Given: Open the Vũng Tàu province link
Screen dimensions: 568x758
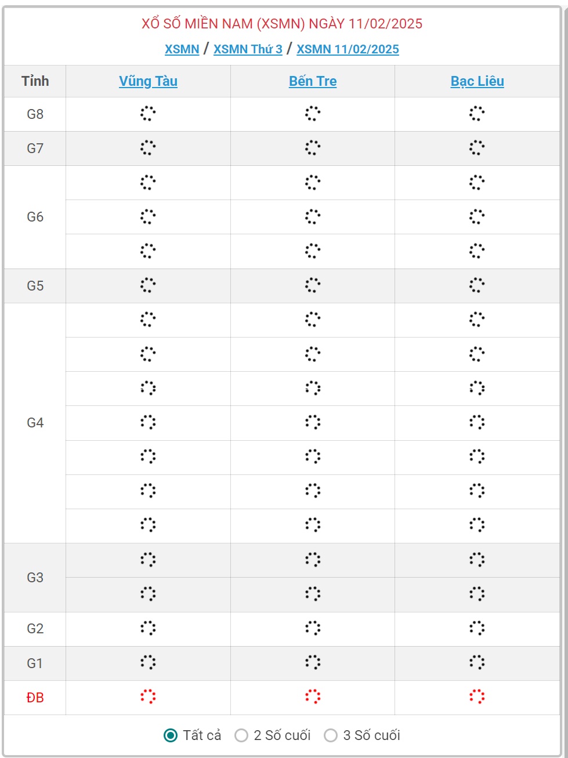Looking at the screenshot, I should click(x=148, y=81).
